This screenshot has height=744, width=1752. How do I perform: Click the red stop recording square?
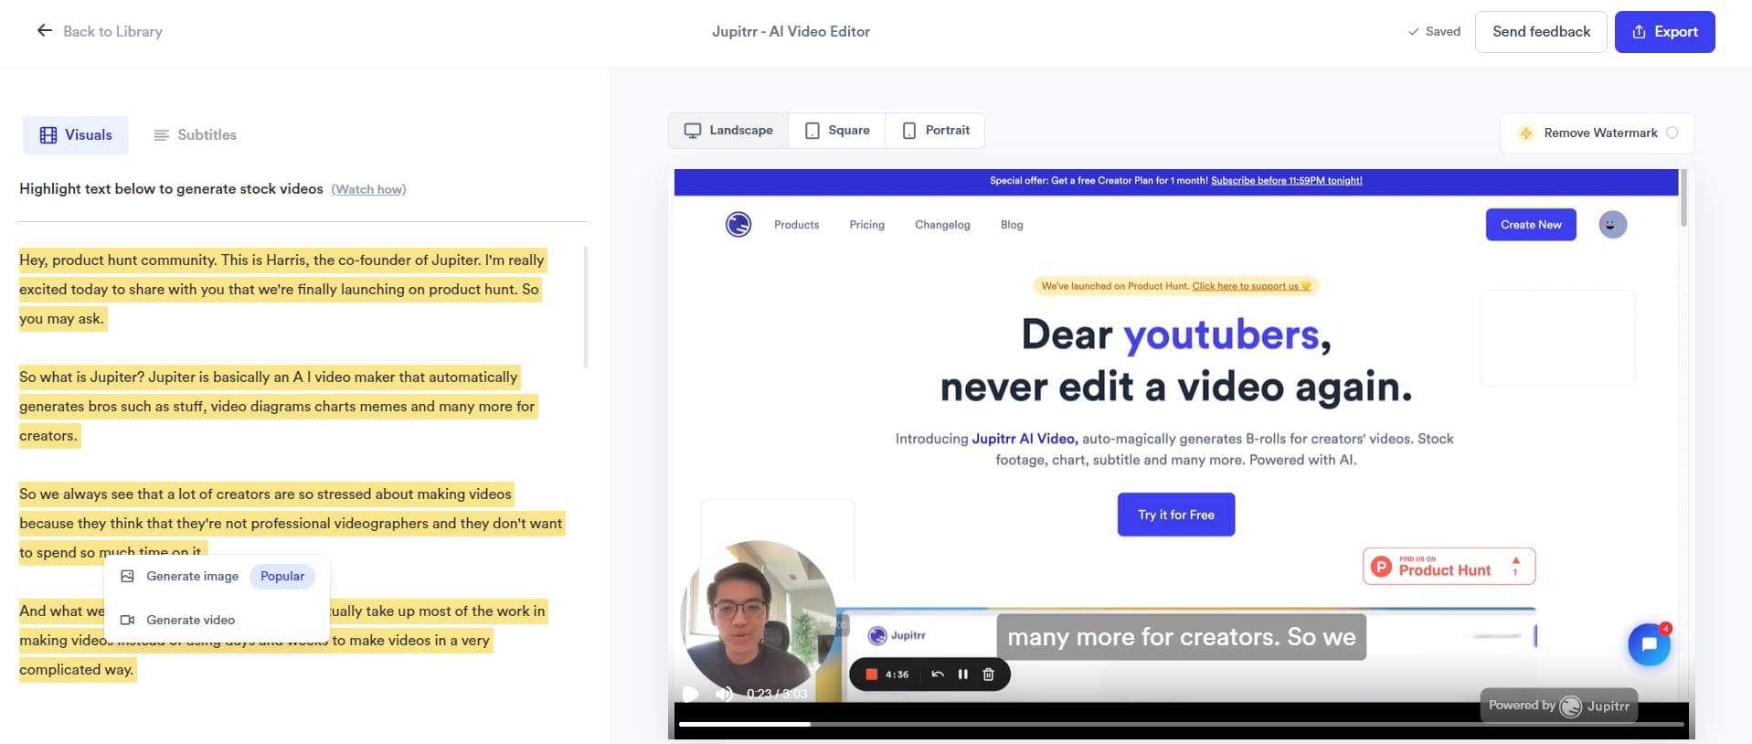tap(871, 675)
